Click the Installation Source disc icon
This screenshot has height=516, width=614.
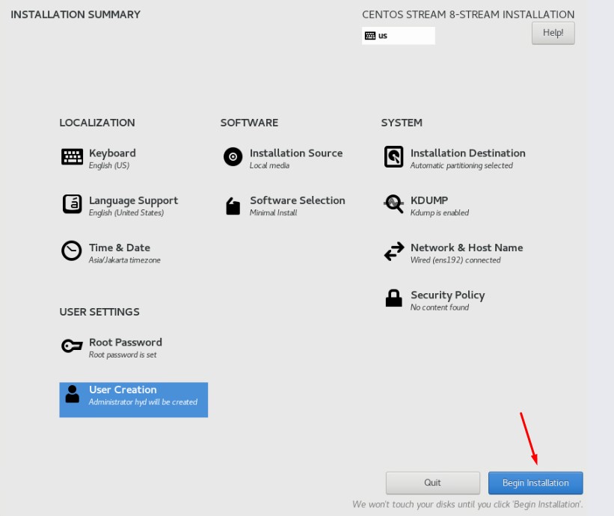[x=233, y=157]
